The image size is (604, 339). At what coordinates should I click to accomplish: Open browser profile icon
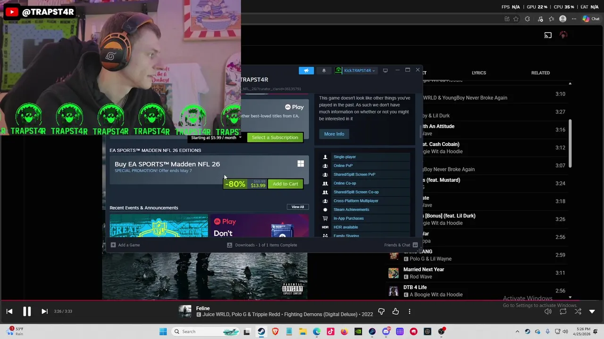coord(562,19)
